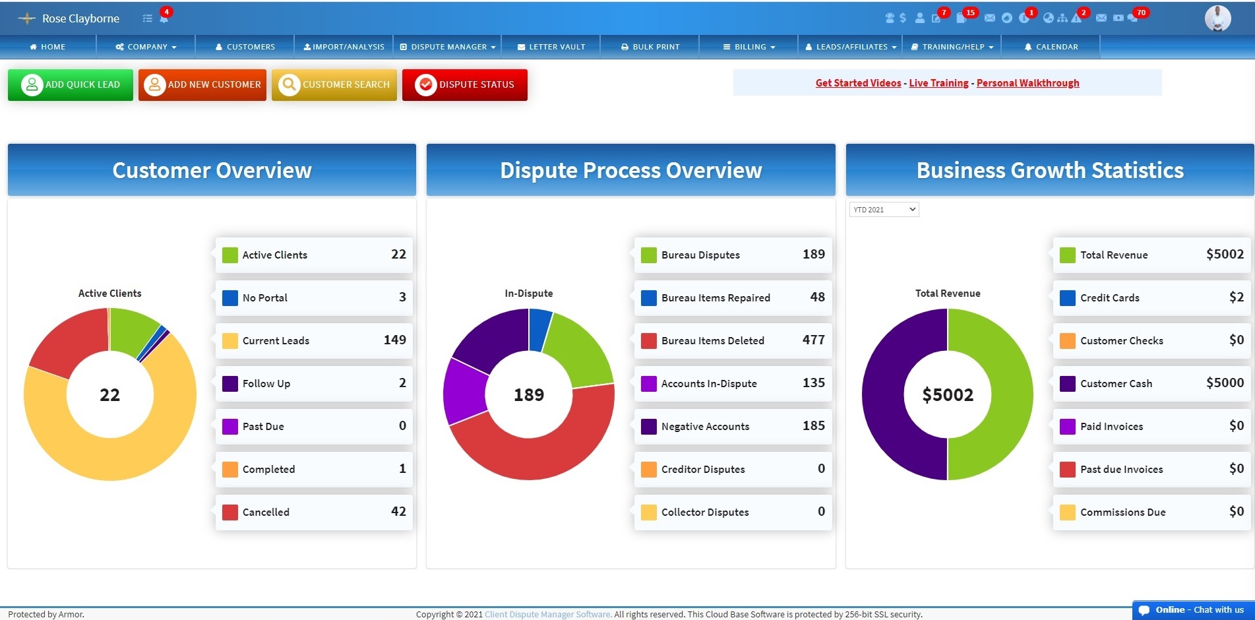Image resolution: width=1255 pixels, height=620 pixels.
Task: Expand the Dispute Manager dropdown menu
Action: (x=447, y=46)
